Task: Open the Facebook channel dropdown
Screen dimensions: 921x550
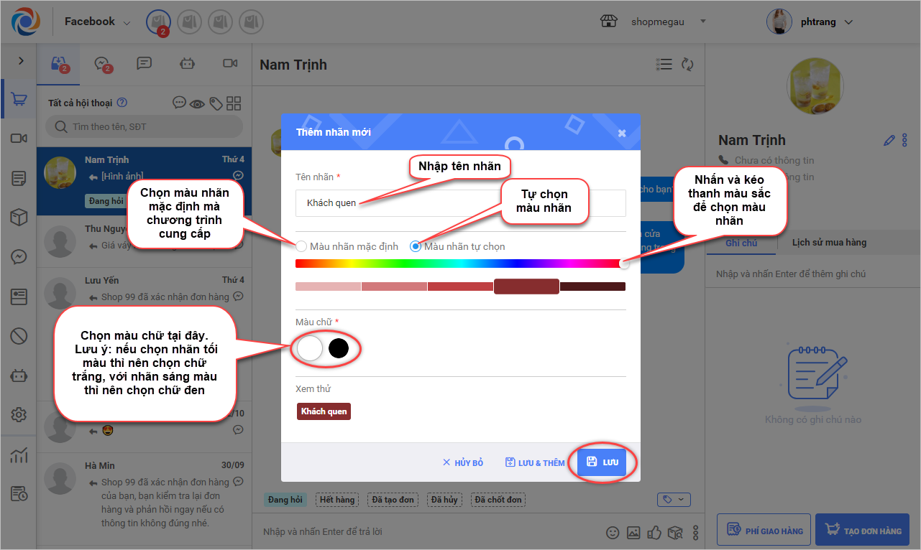Action: 98,22
